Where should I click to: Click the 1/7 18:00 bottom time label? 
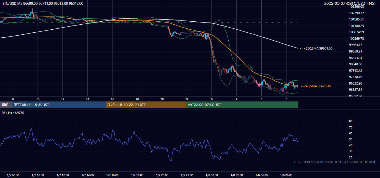[x=137, y=175]
